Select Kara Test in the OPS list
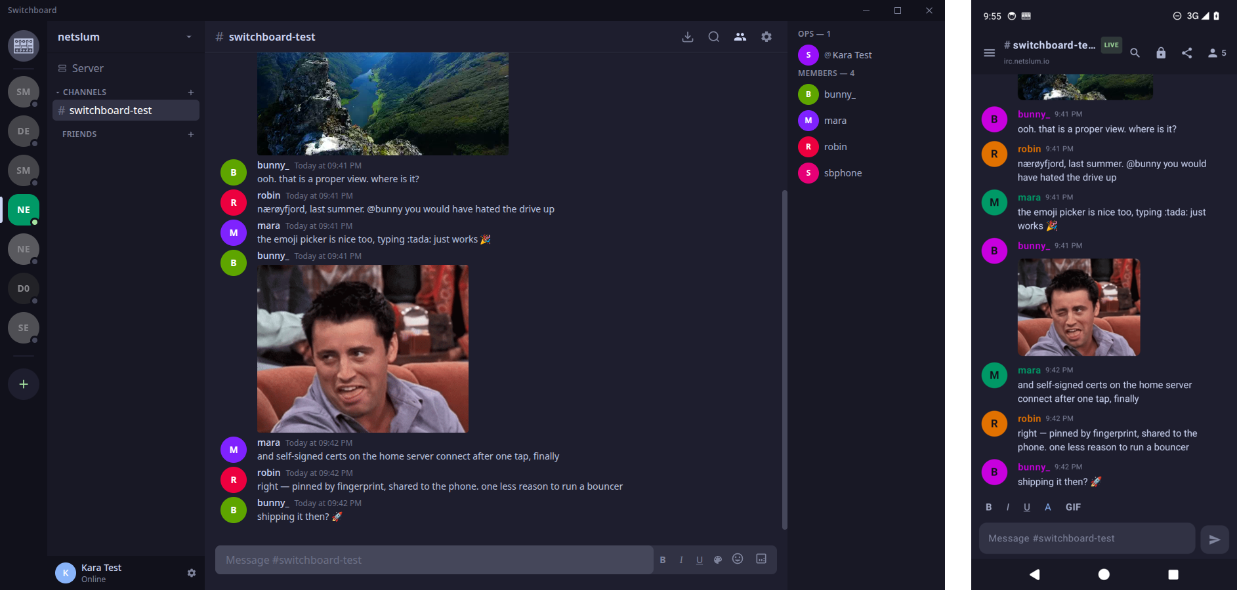 coord(866,55)
